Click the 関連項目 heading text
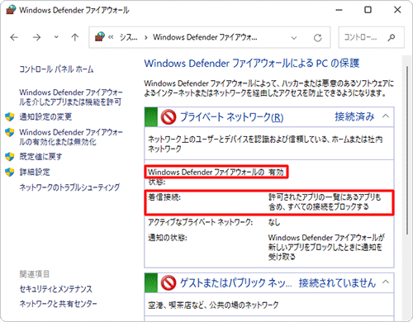 tap(35, 274)
